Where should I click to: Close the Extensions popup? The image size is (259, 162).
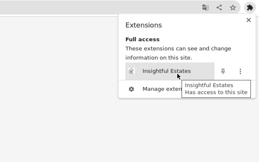pyautogui.click(x=248, y=20)
